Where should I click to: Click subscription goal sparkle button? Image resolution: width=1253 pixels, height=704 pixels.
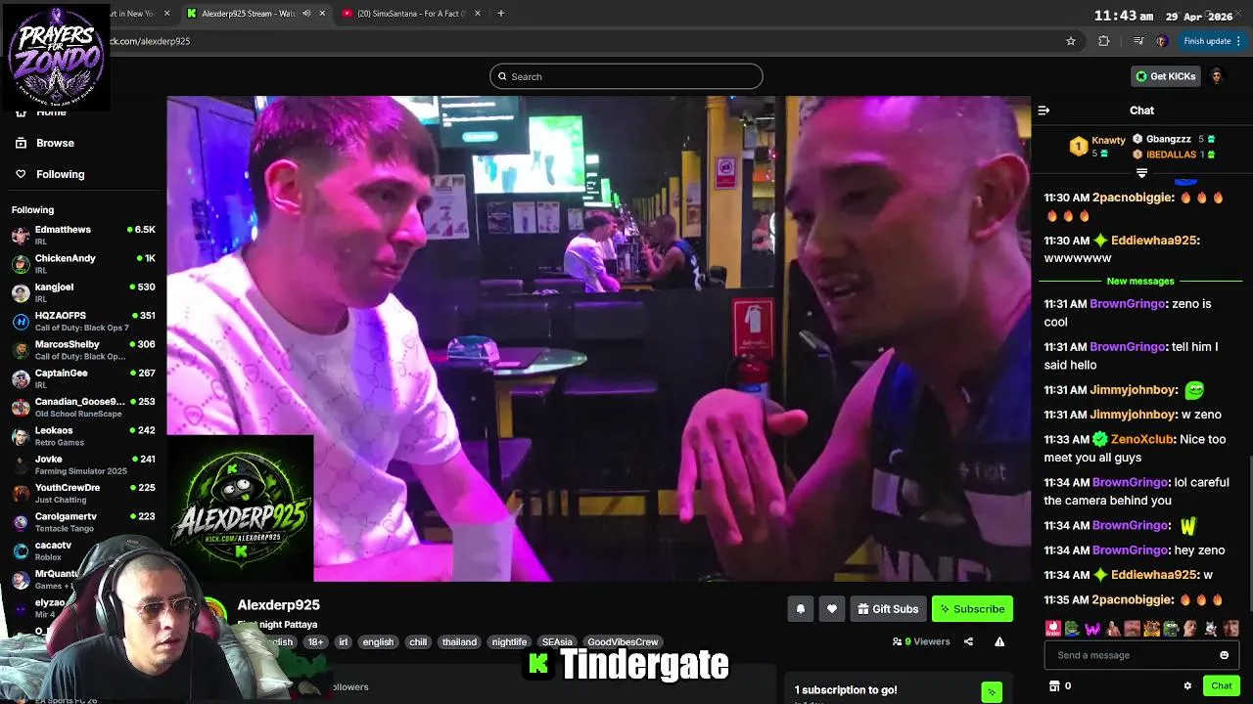click(992, 692)
